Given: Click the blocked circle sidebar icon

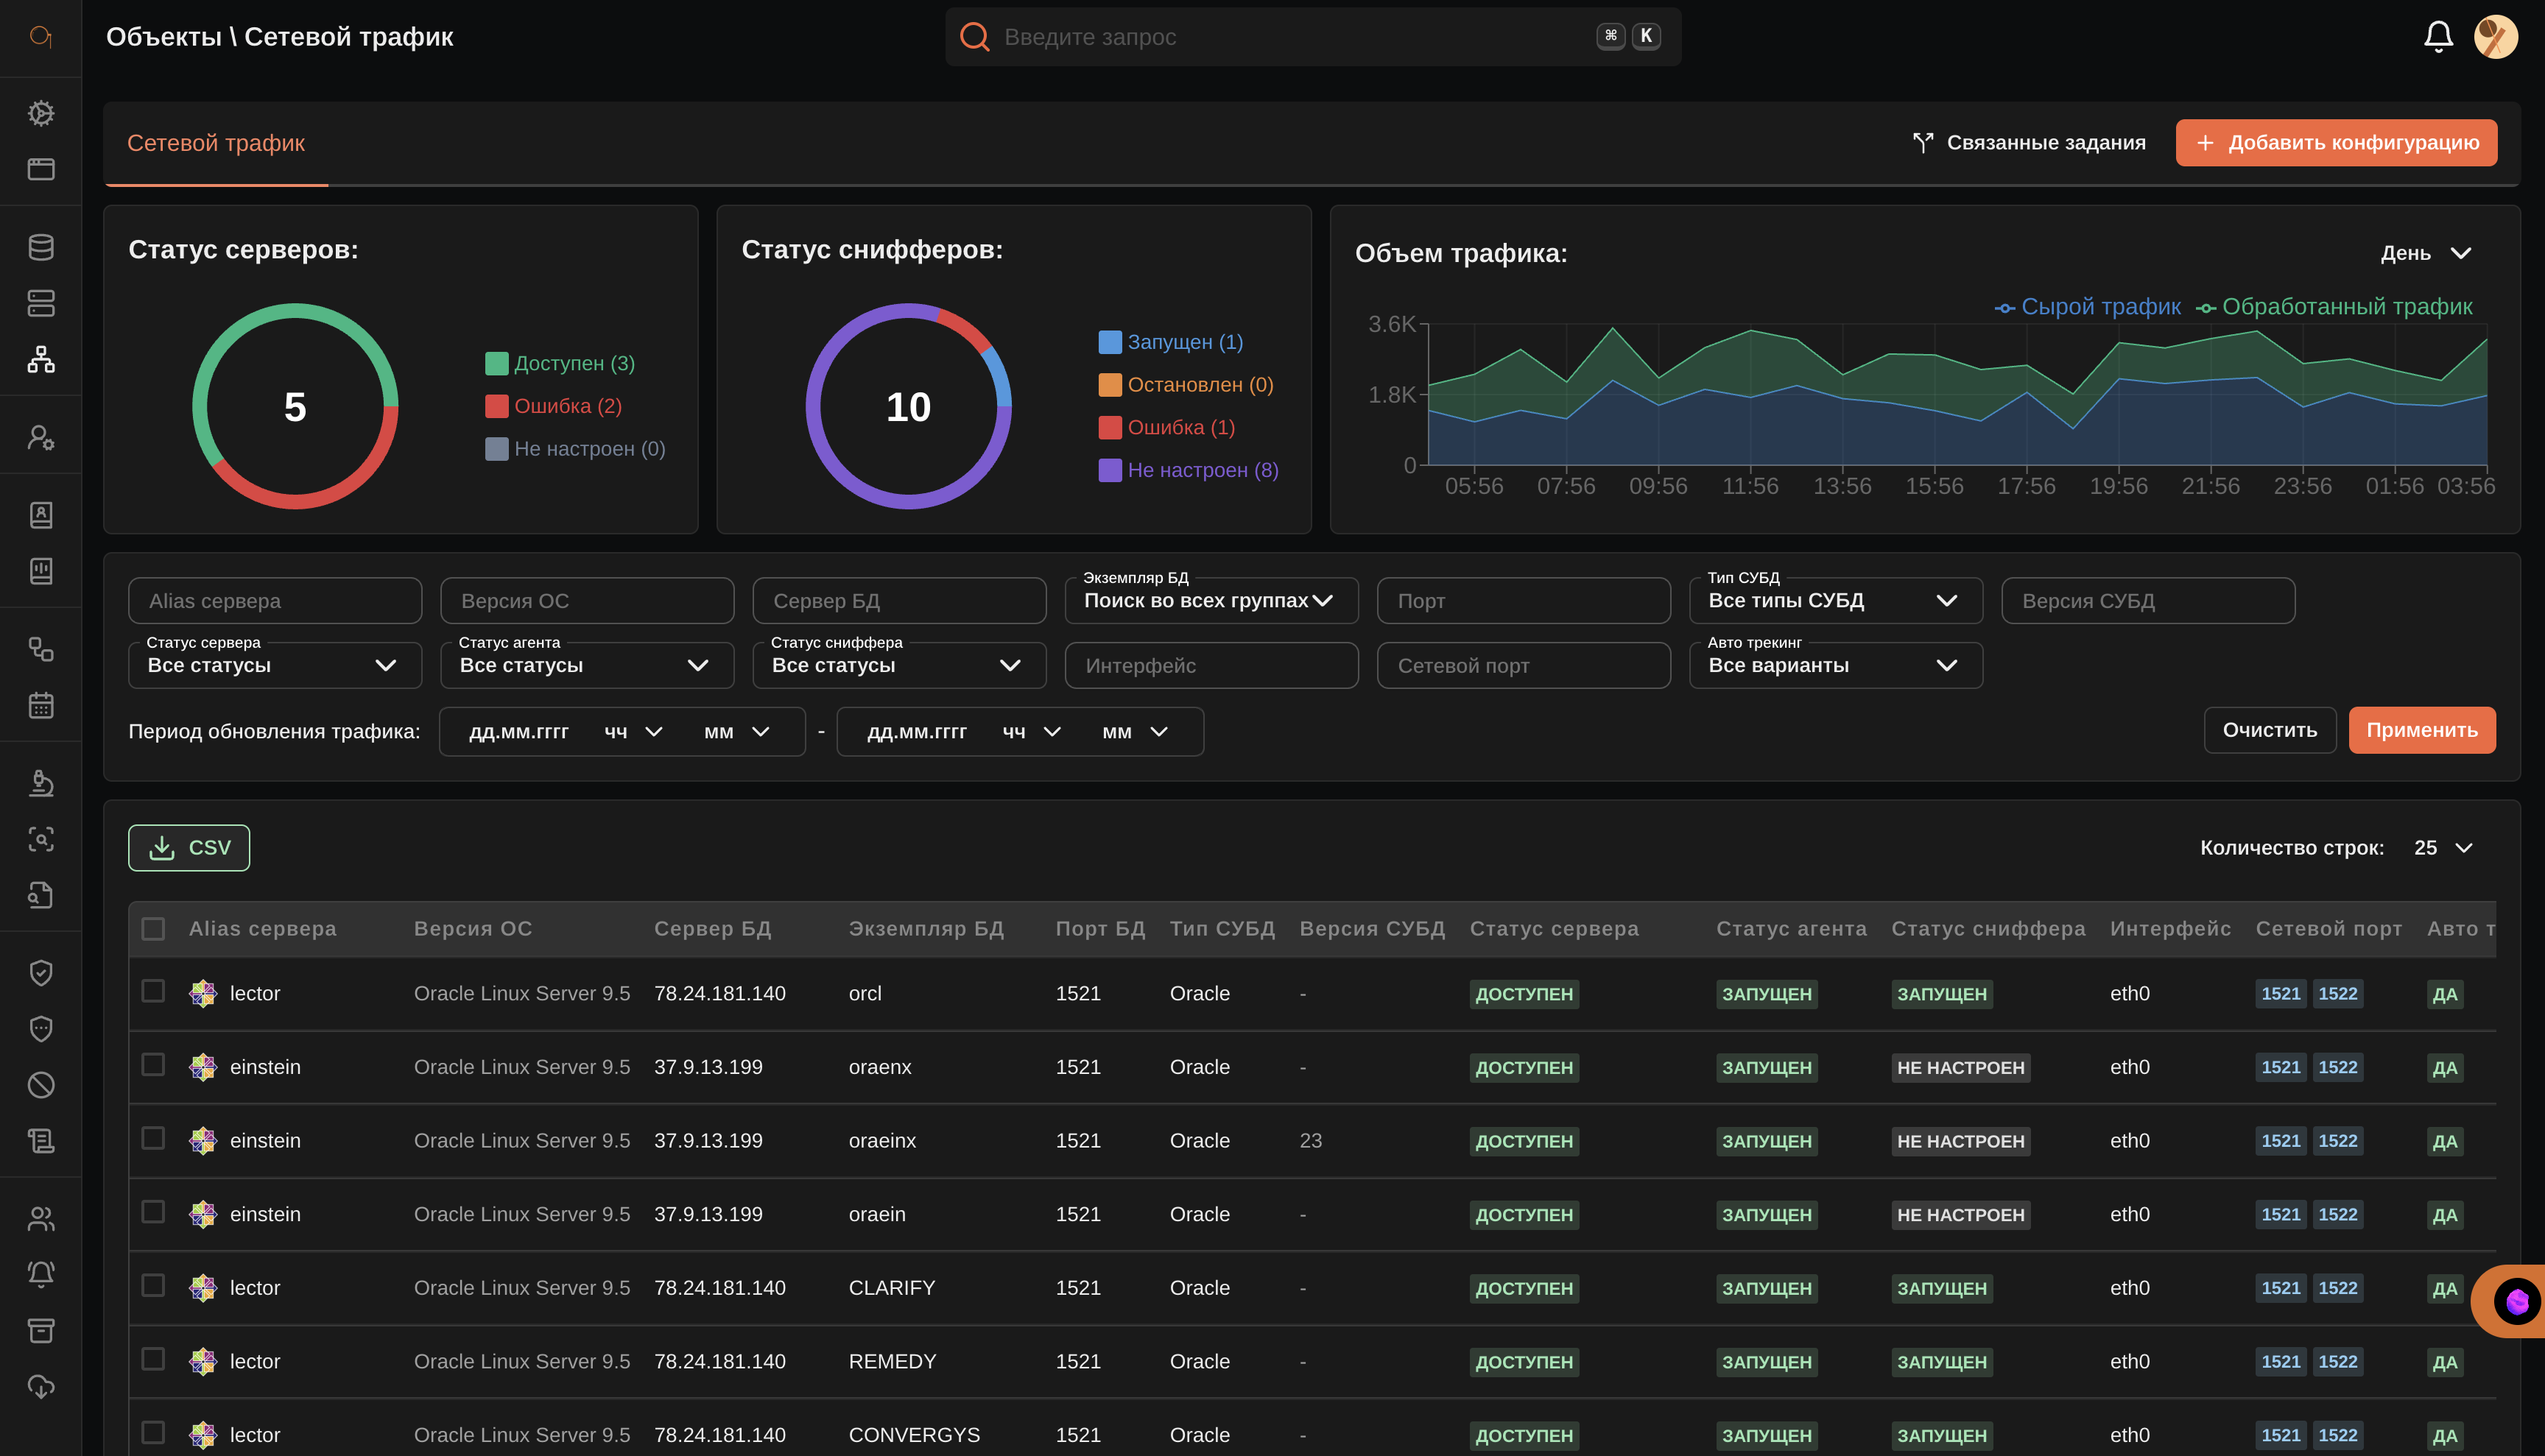Looking at the screenshot, I should click(x=41, y=1085).
